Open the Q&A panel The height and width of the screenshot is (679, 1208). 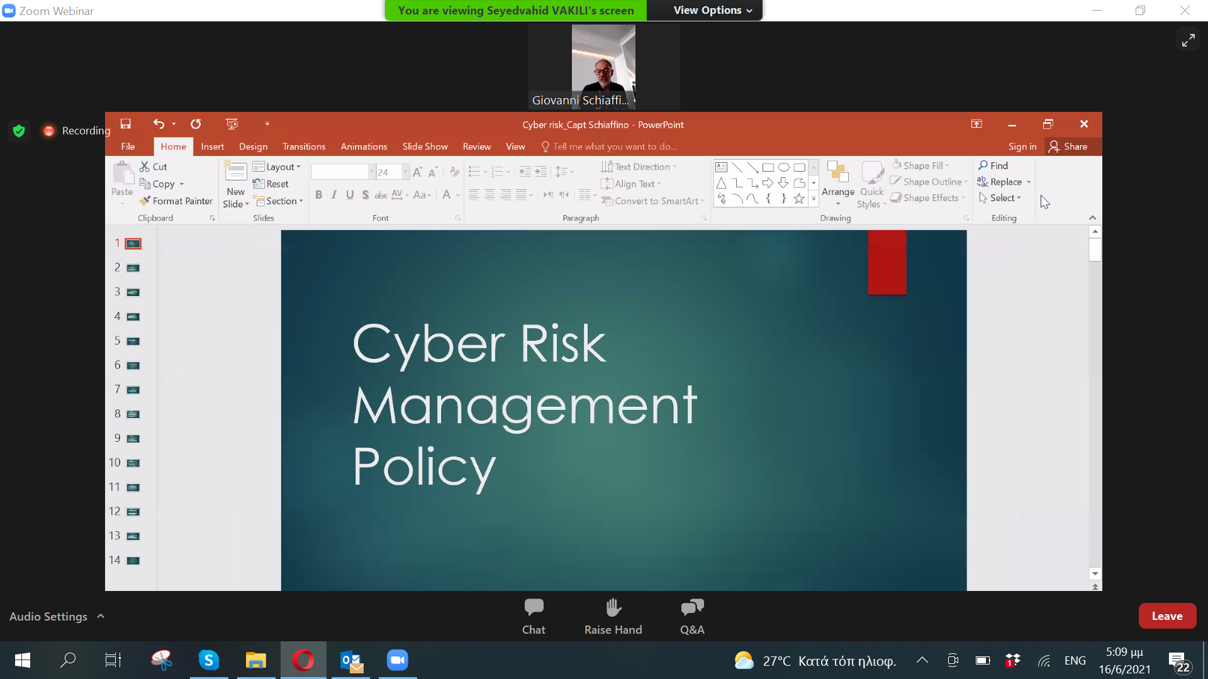pyautogui.click(x=692, y=608)
